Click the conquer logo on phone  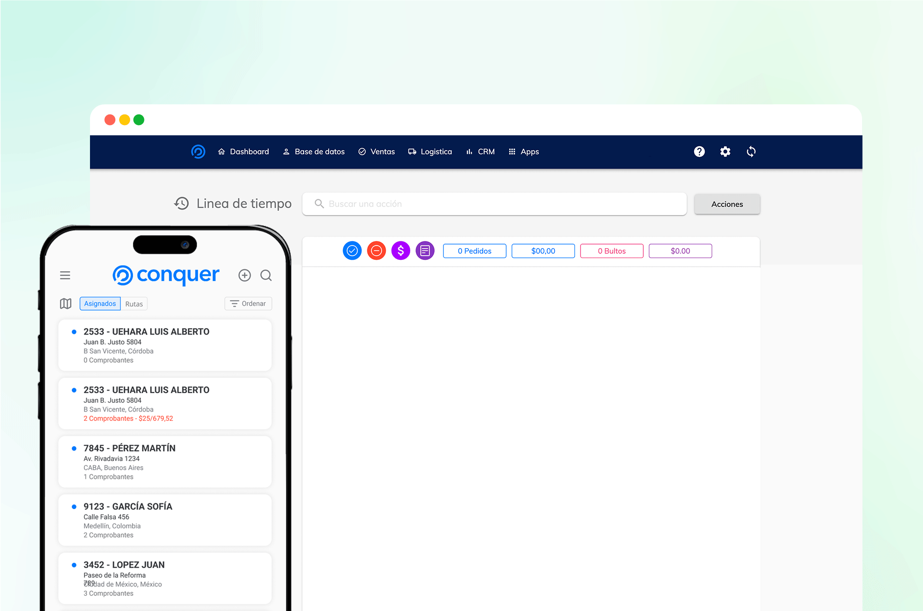point(166,275)
